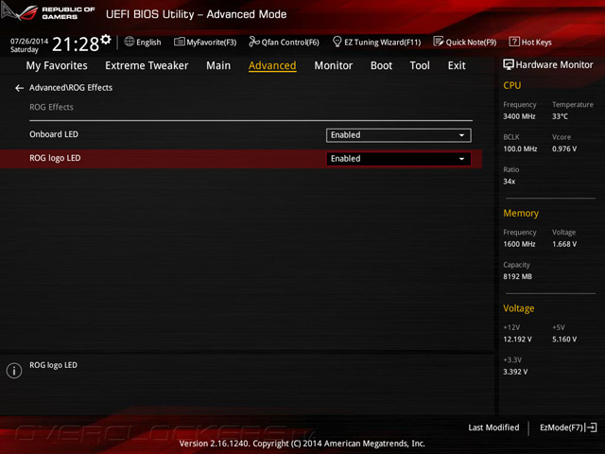Click the ROG Effects section heading

point(51,107)
